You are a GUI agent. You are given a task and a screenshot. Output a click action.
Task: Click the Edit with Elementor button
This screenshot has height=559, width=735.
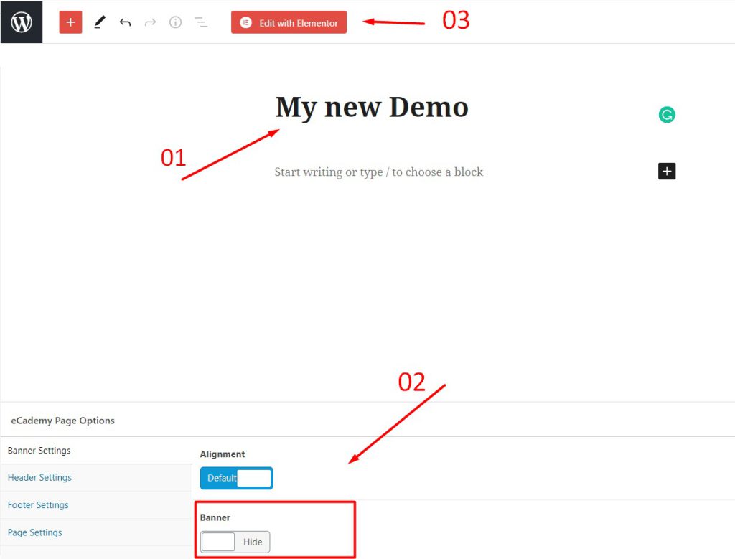(289, 22)
